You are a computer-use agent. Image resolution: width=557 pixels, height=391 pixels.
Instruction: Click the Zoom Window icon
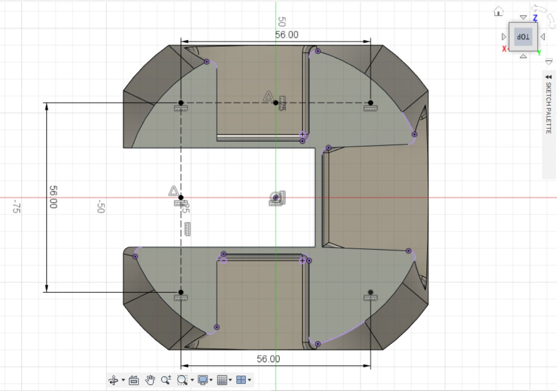182,380
